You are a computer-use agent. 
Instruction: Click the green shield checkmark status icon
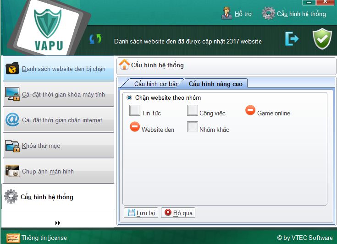point(322,38)
